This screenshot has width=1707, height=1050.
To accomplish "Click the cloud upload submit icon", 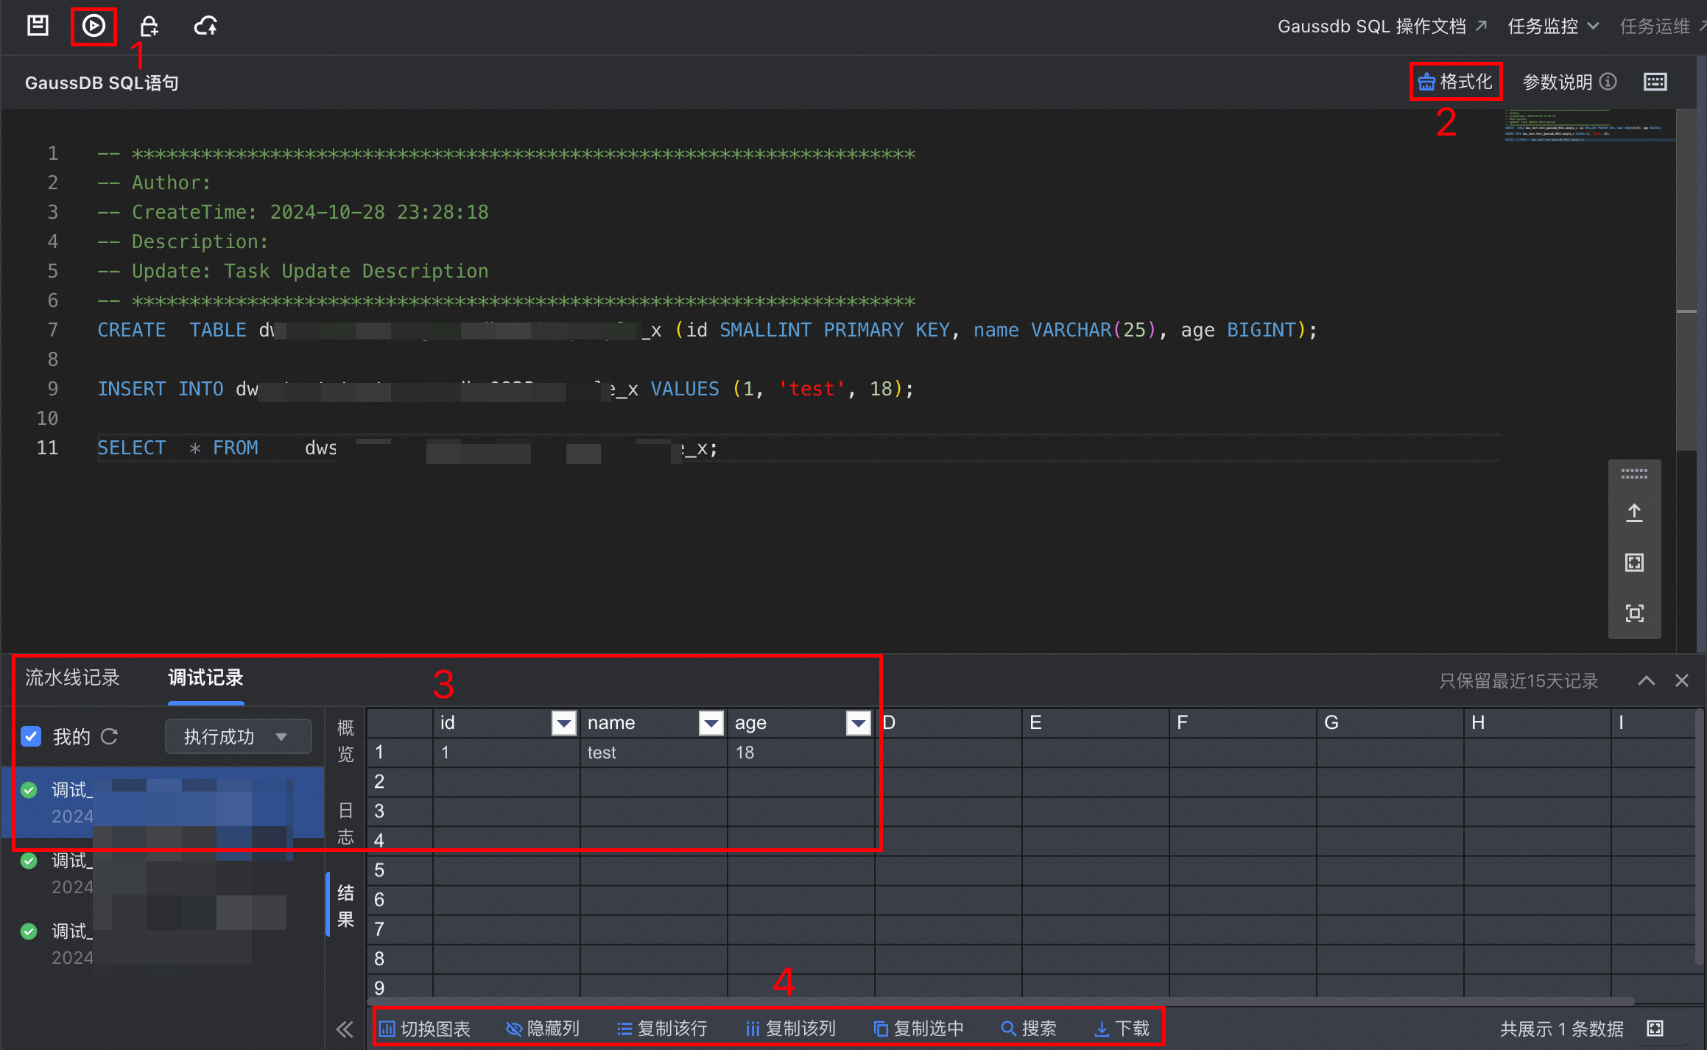I will point(205,27).
